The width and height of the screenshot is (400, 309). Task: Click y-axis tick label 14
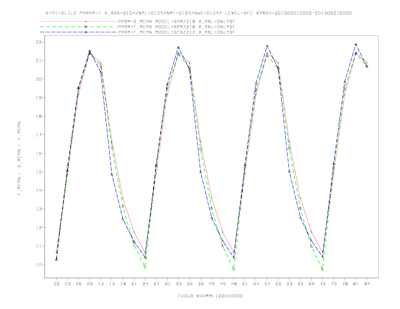[39, 190]
